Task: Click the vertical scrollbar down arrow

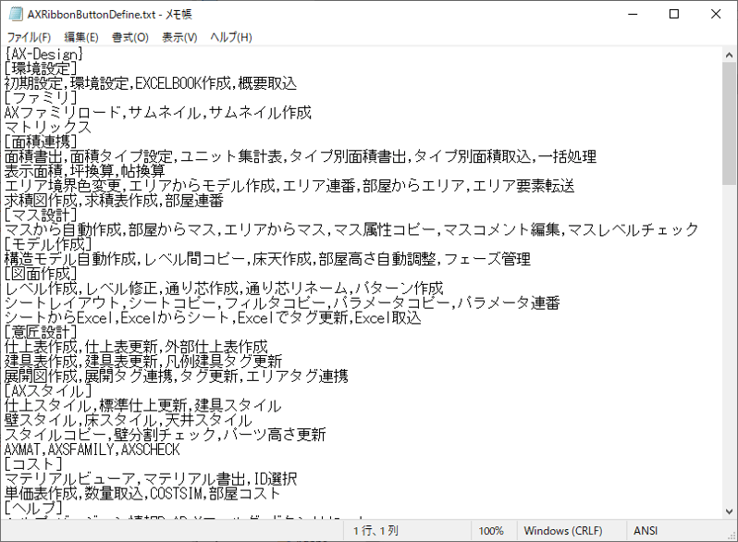Action: pyautogui.click(x=730, y=511)
